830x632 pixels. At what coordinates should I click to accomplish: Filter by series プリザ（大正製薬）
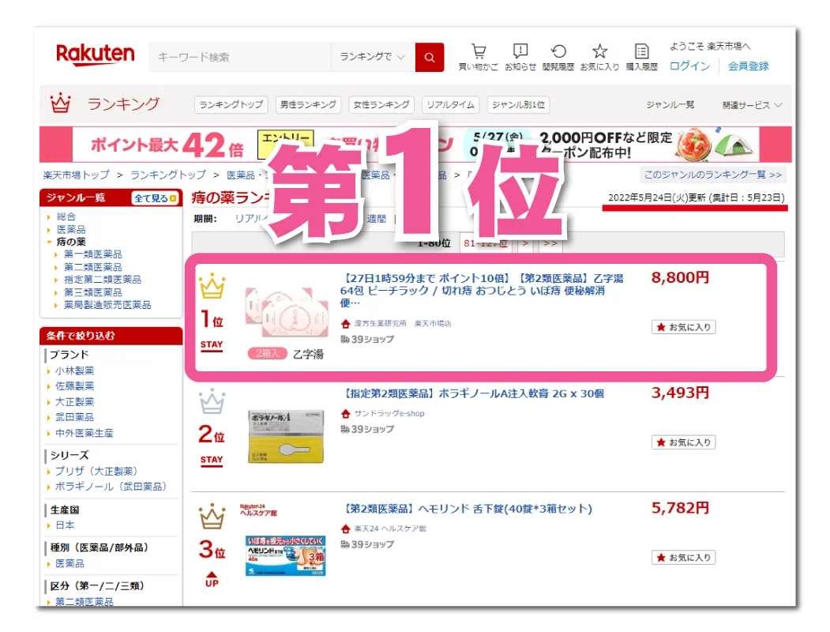pyautogui.click(x=96, y=471)
